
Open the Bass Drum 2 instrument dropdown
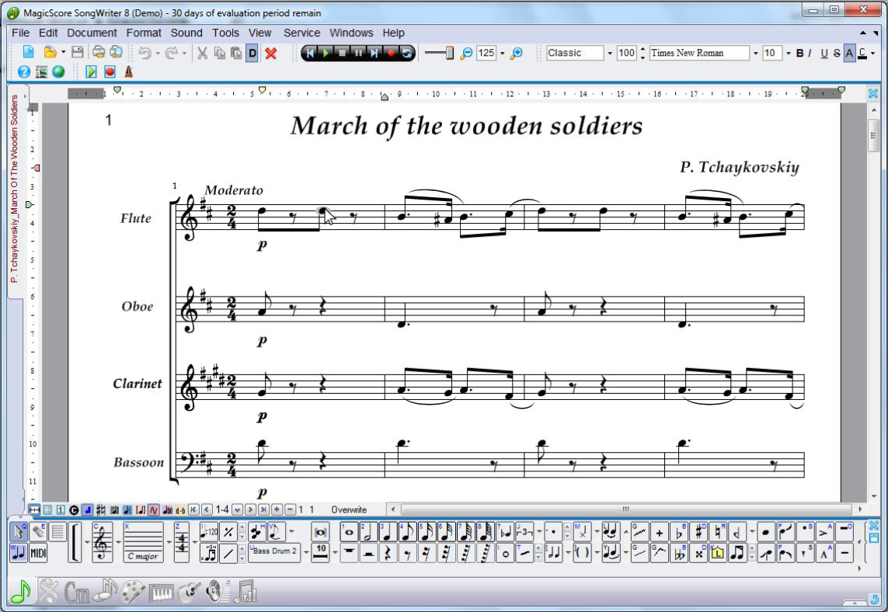[306, 551]
